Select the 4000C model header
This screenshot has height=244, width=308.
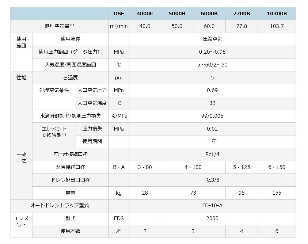pos(145,13)
